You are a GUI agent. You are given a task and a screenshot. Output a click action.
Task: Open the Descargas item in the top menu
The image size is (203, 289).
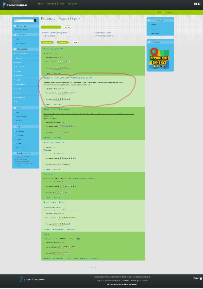click(51, 4)
